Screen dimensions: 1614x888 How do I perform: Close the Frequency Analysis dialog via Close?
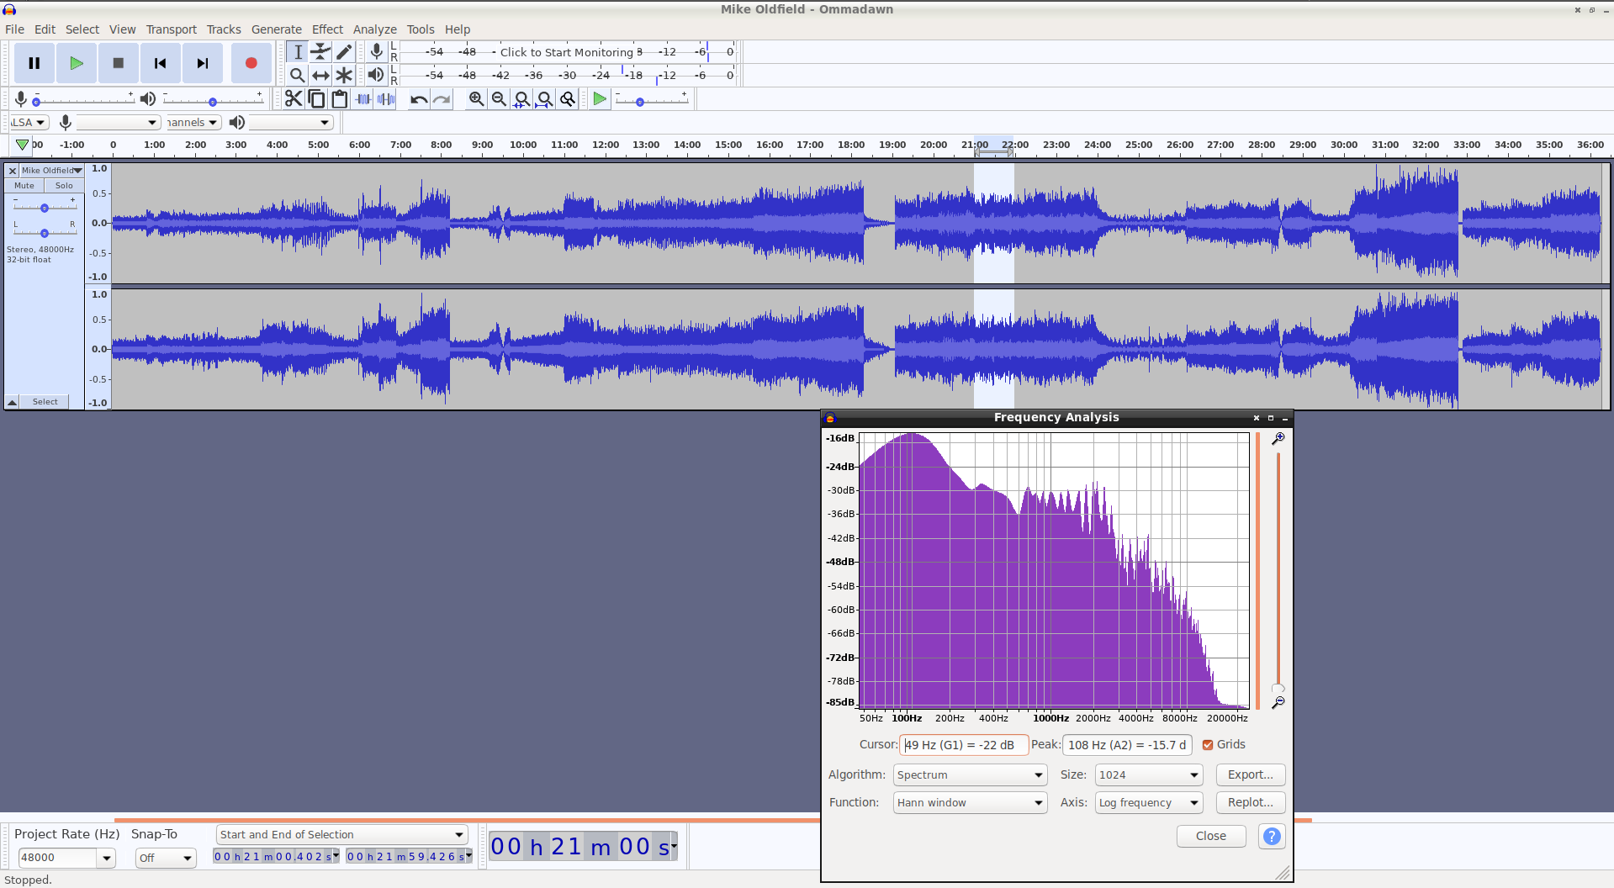pyautogui.click(x=1210, y=836)
